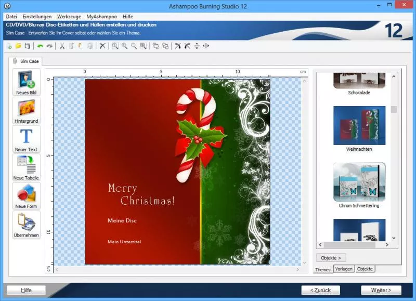
Task: Click themes list left scroll arrow
Action: (320, 244)
